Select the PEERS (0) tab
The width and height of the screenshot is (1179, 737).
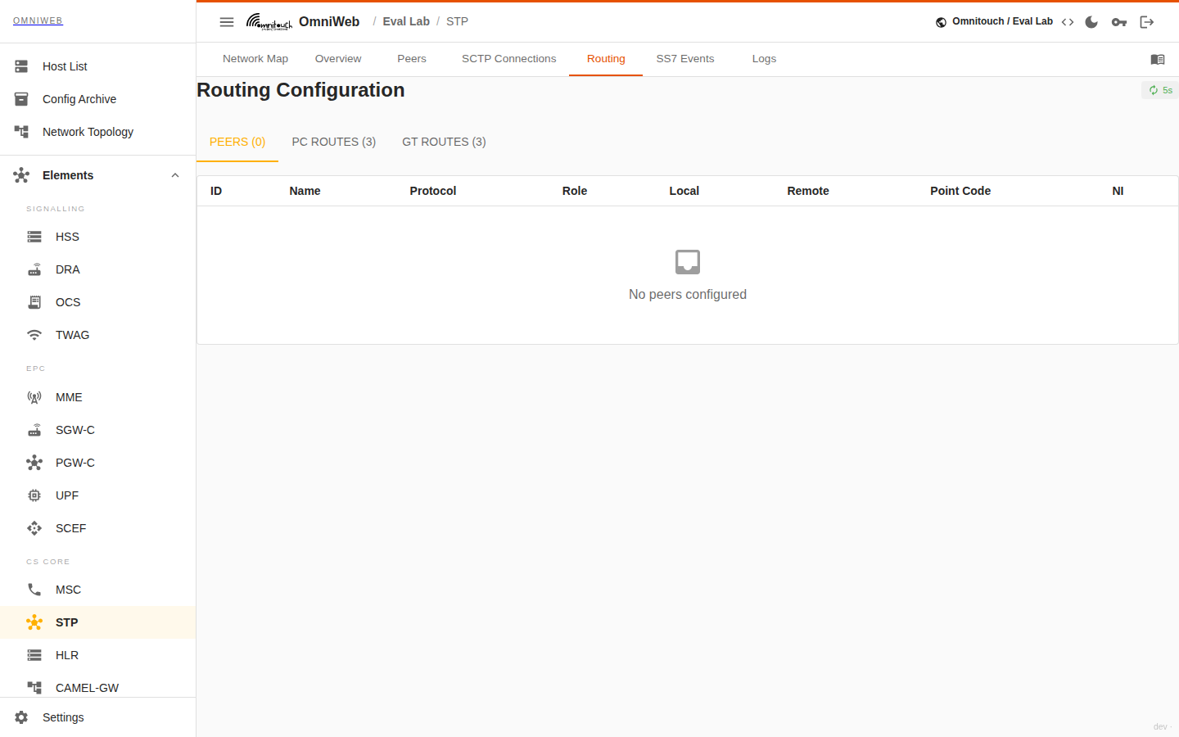pos(237,142)
